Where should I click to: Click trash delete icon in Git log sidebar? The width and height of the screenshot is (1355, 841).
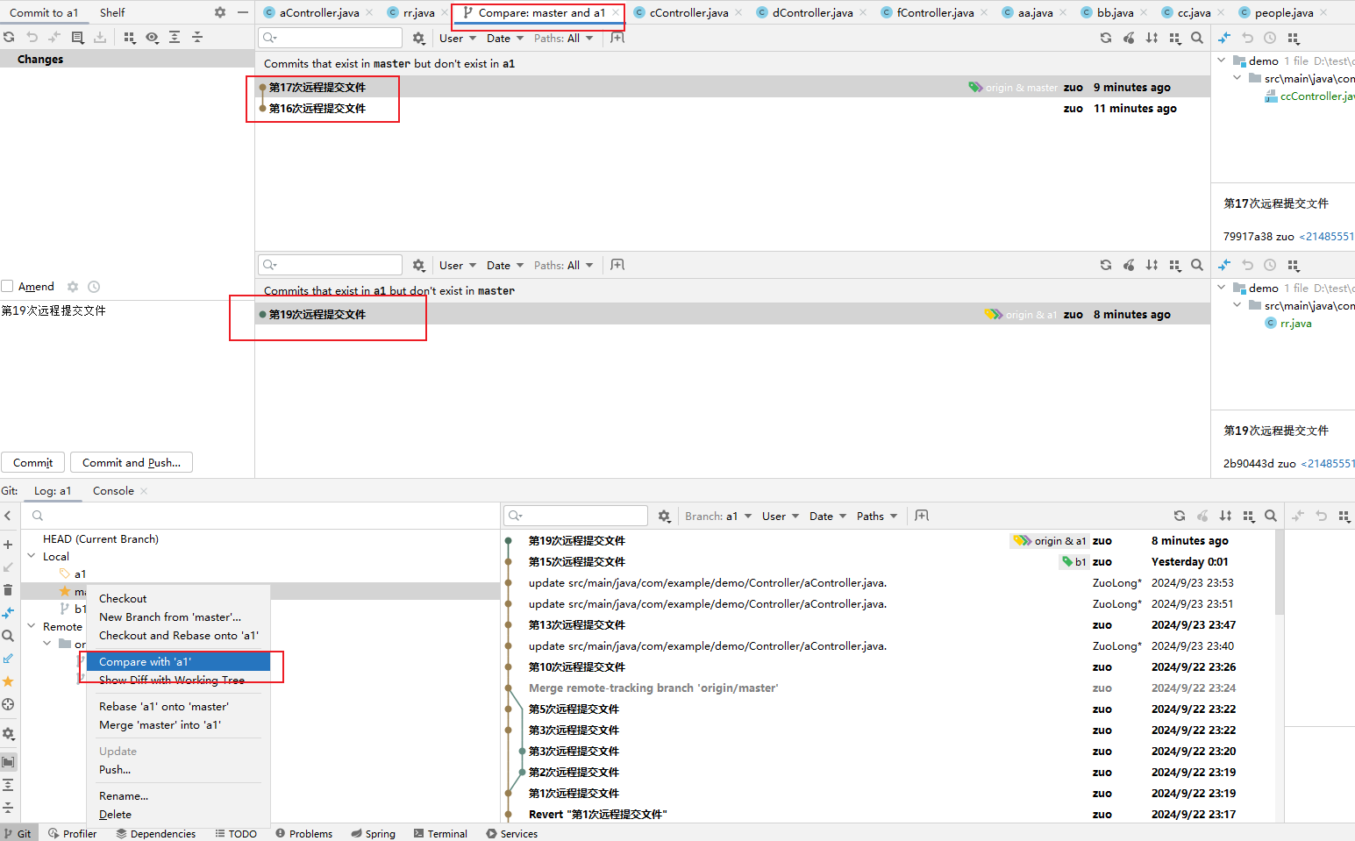(x=8, y=590)
